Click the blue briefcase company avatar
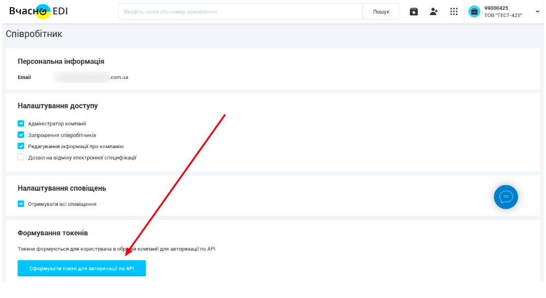This screenshot has width=546, height=298. [x=474, y=11]
